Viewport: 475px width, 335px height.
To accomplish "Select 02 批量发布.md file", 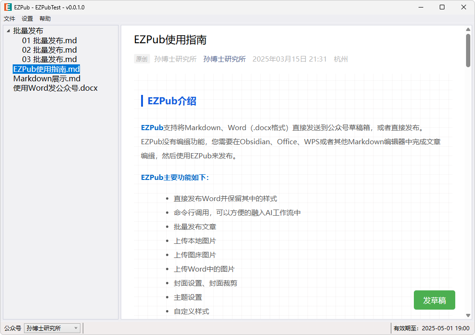I will (49, 50).
